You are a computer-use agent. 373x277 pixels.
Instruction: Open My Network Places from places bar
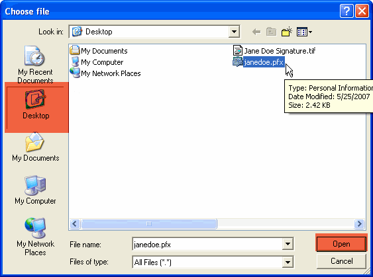[35, 237]
